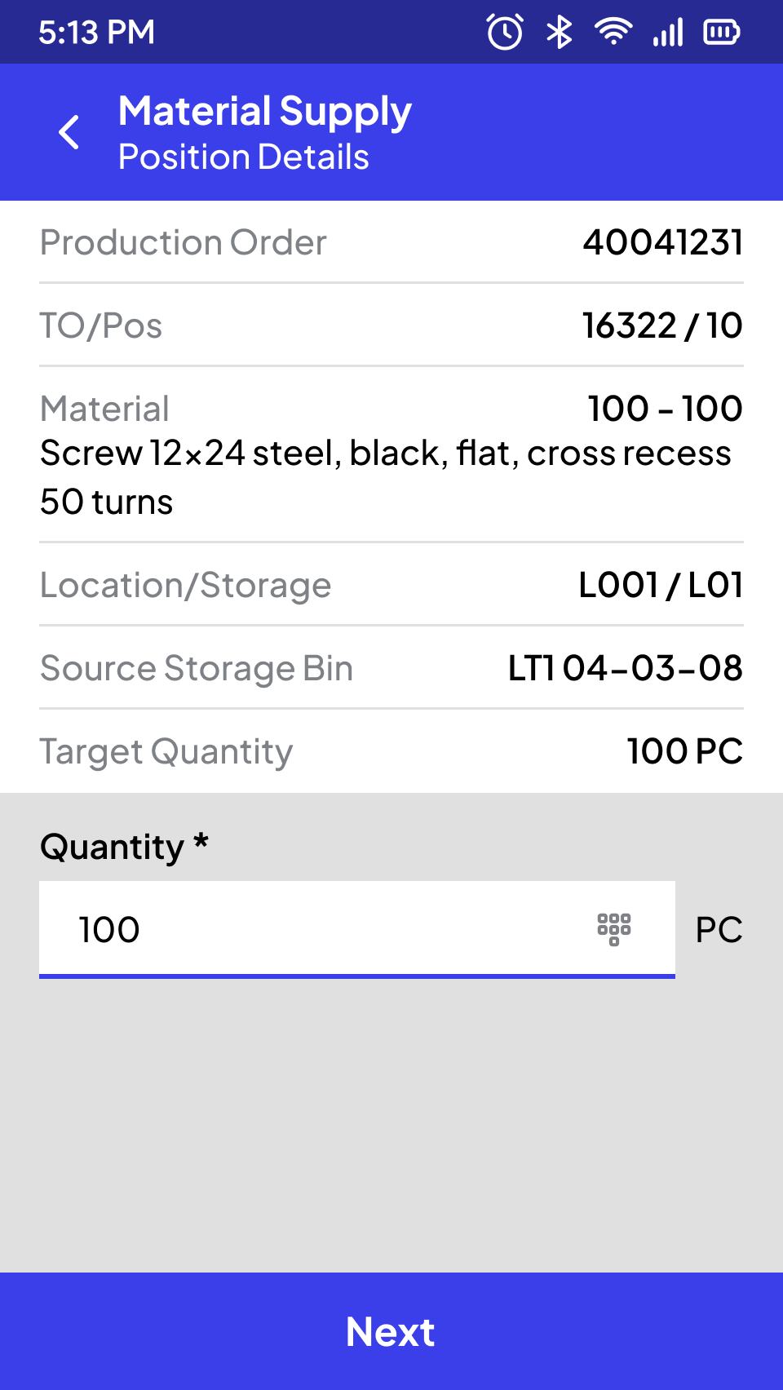Tap the Location/Storage value L001 / L01
The height and width of the screenshot is (1390, 783).
tap(661, 585)
